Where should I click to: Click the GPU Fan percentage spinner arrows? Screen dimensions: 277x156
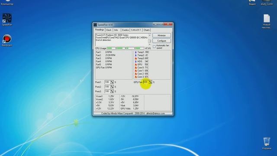(150, 82)
